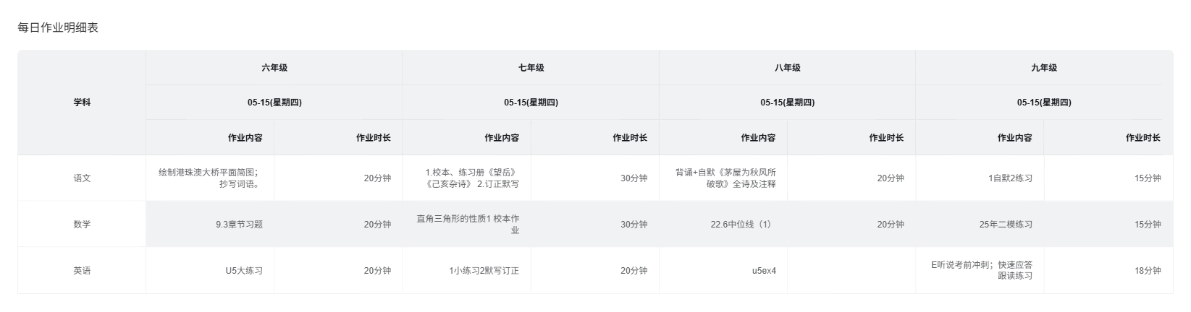Click the 《望岳》《己亥杂诗》 homework cell
1191x312 pixels.
click(x=466, y=178)
